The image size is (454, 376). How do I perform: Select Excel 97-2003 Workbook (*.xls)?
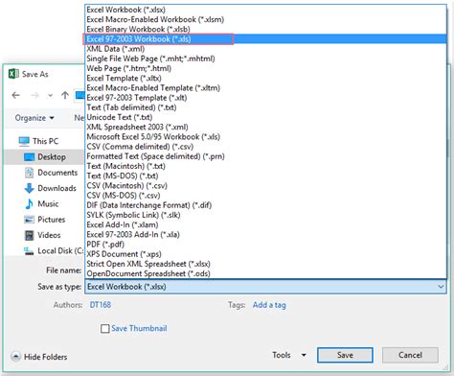click(265, 39)
